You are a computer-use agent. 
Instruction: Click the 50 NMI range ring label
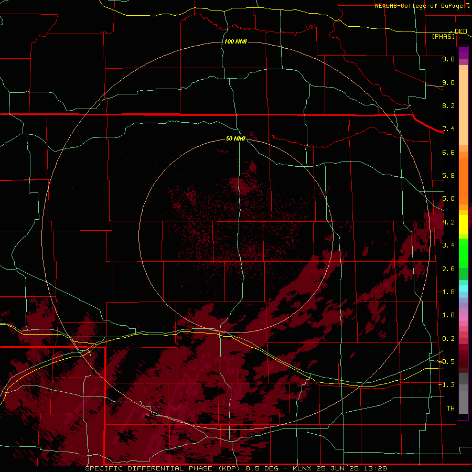(235, 138)
